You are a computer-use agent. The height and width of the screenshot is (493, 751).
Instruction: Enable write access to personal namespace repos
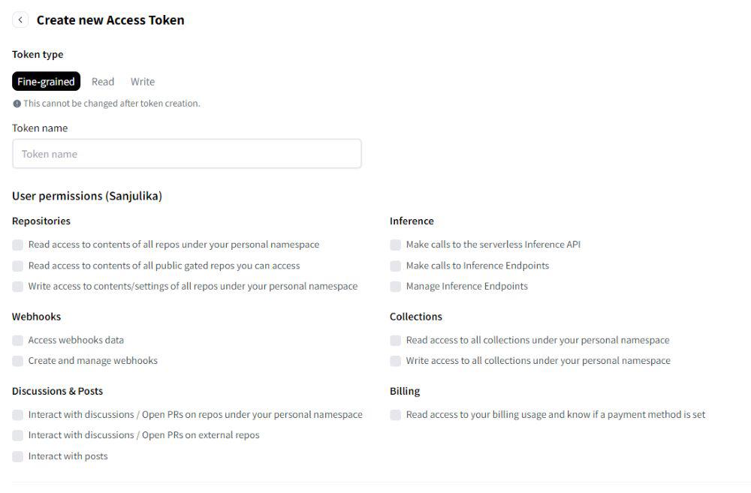[18, 286]
